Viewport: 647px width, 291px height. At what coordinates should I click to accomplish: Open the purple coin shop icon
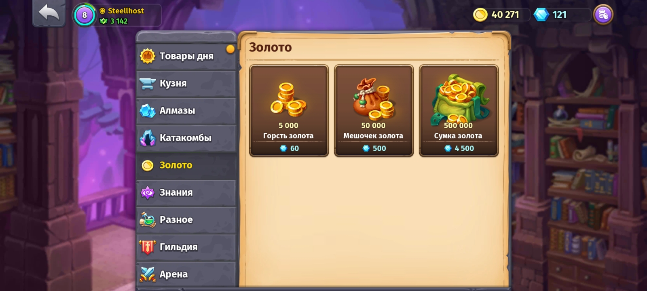click(x=603, y=15)
